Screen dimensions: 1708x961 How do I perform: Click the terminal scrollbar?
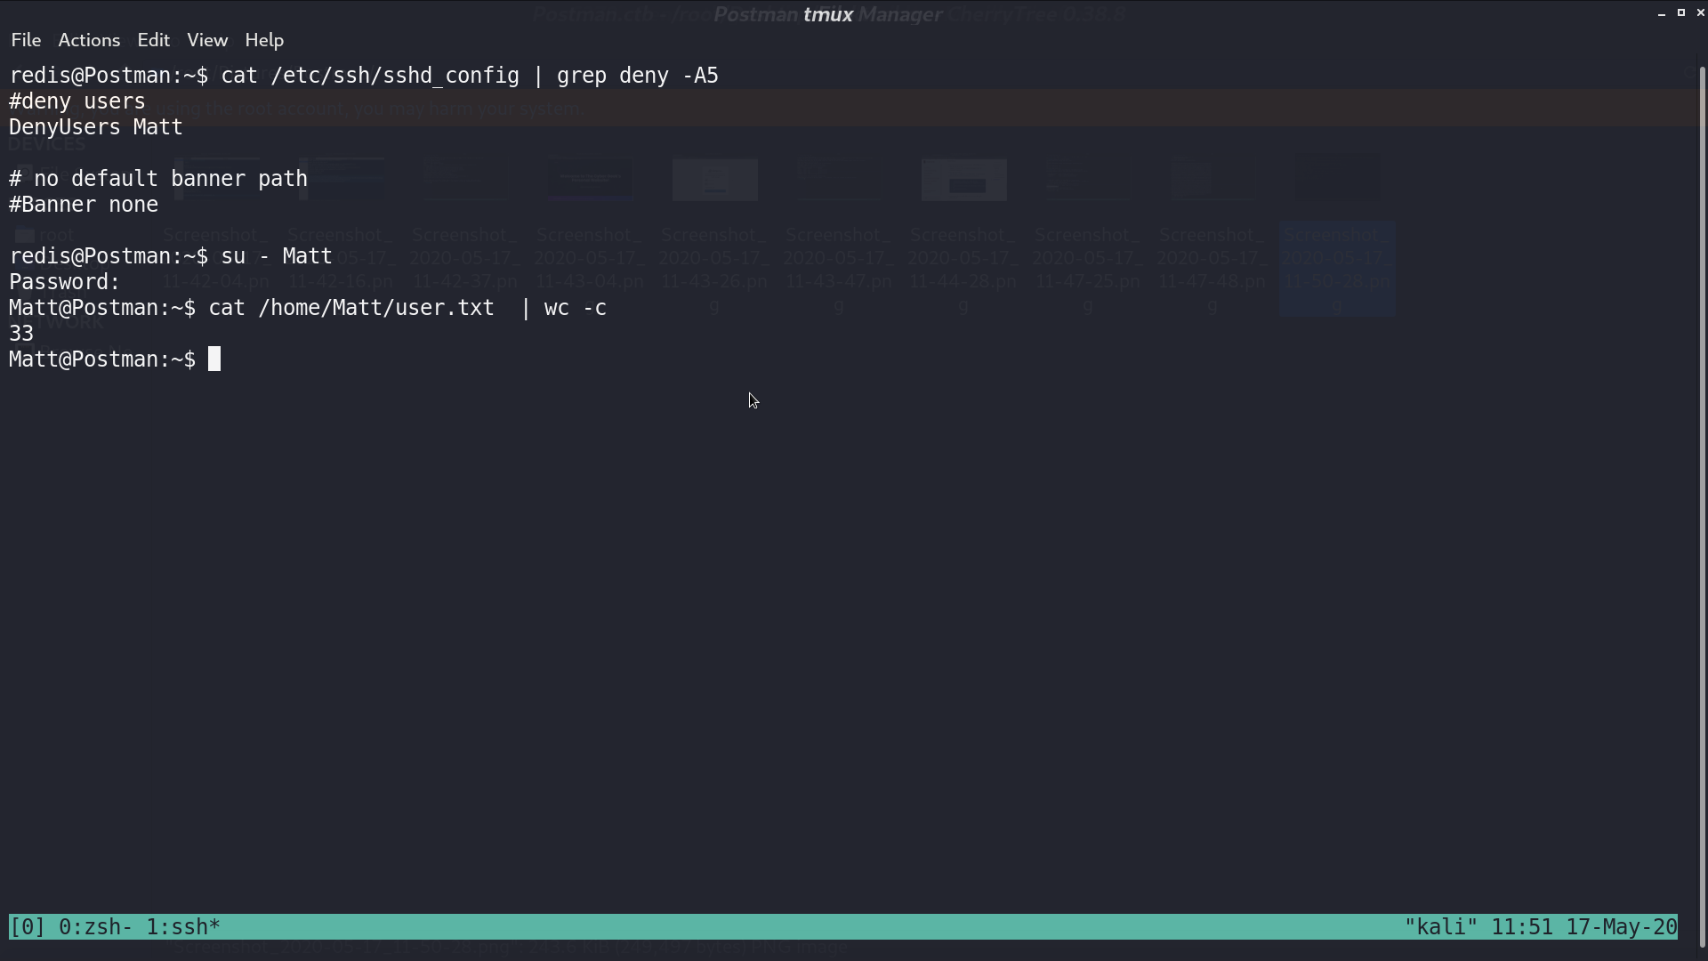click(1703, 507)
